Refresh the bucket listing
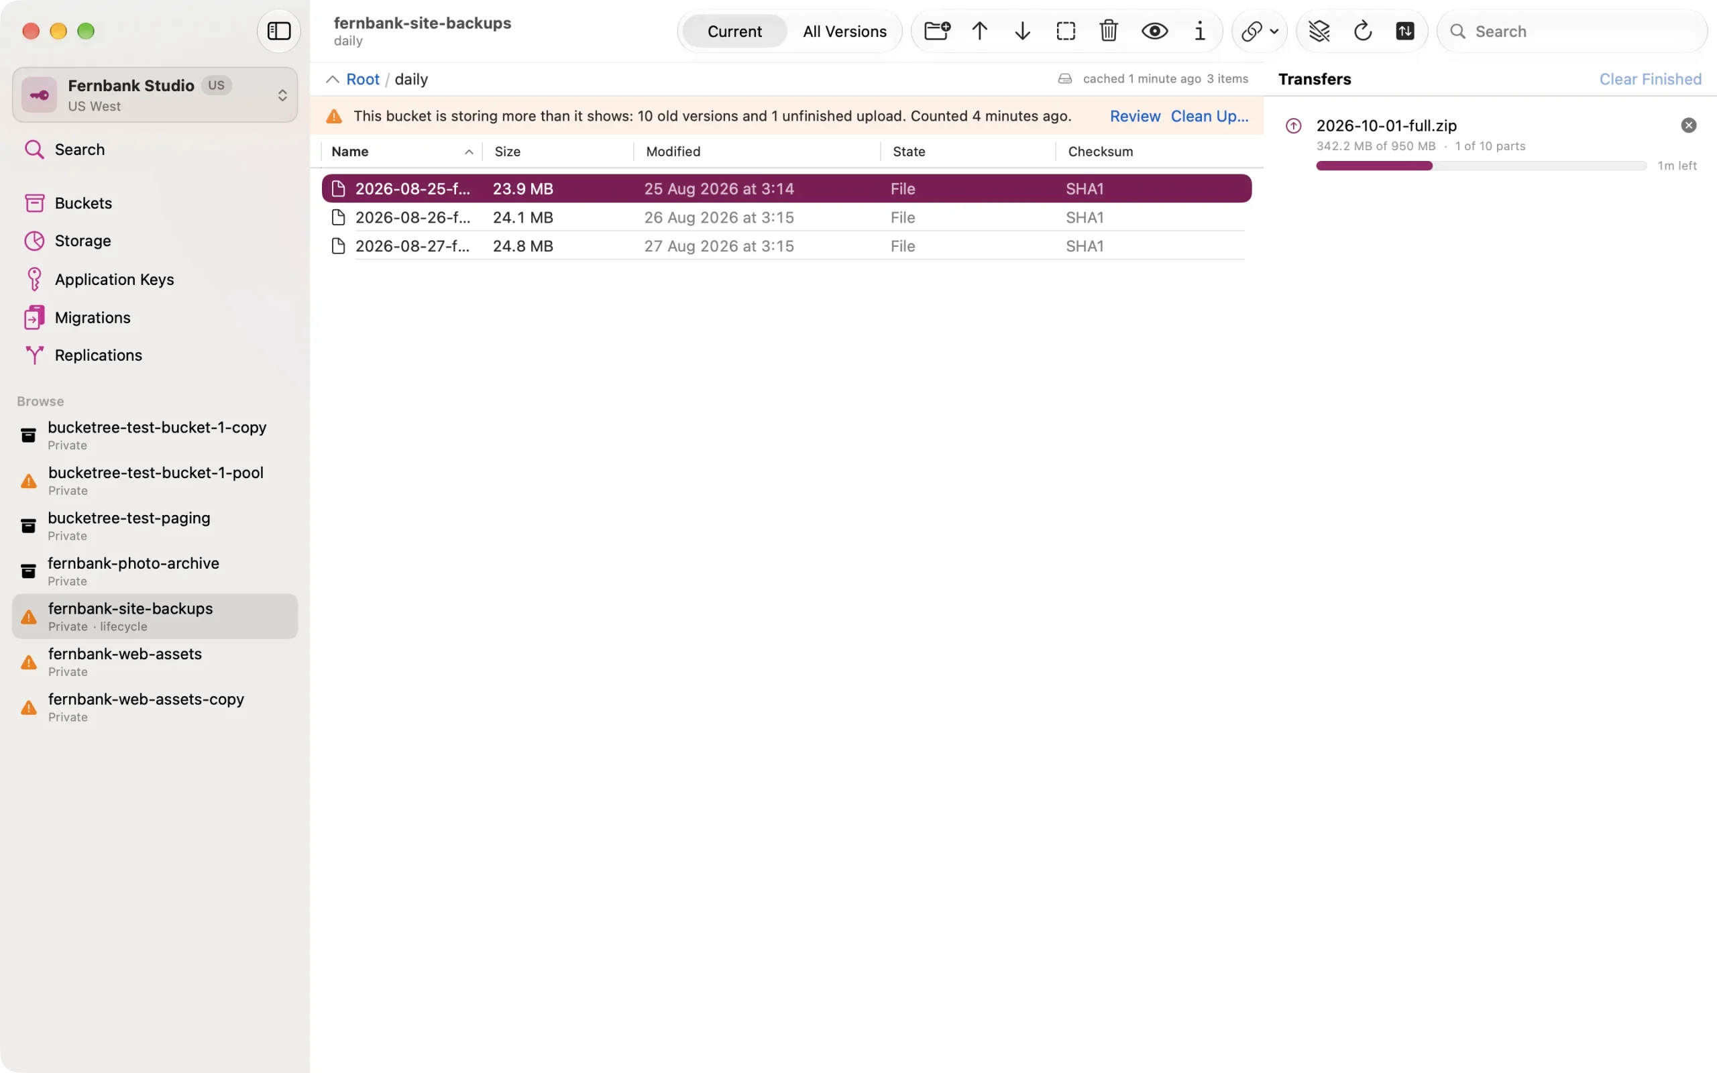The image size is (1717, 1073). (1362, 32)
